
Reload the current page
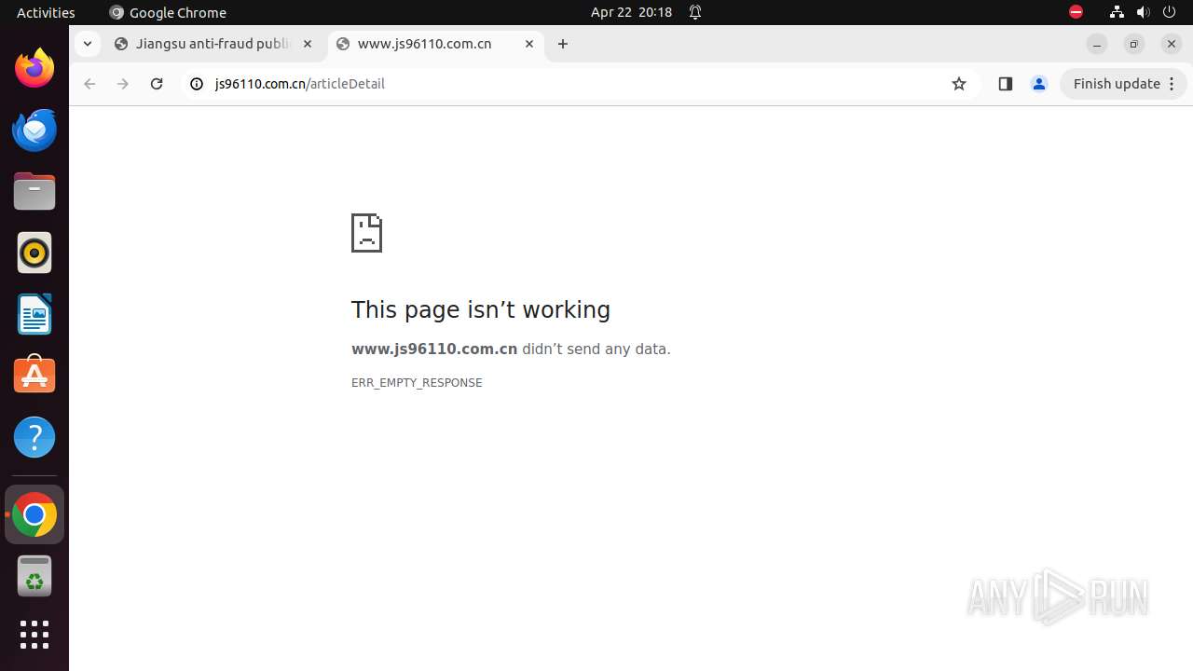coord(157,84)
